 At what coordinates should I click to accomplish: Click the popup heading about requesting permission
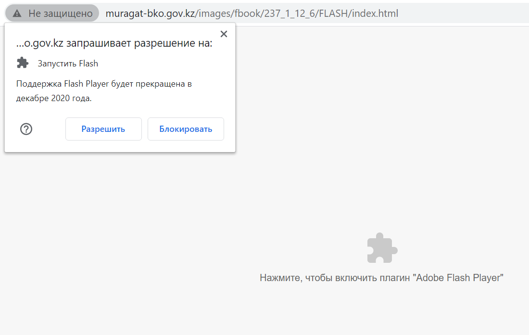[x=114, y=43]
